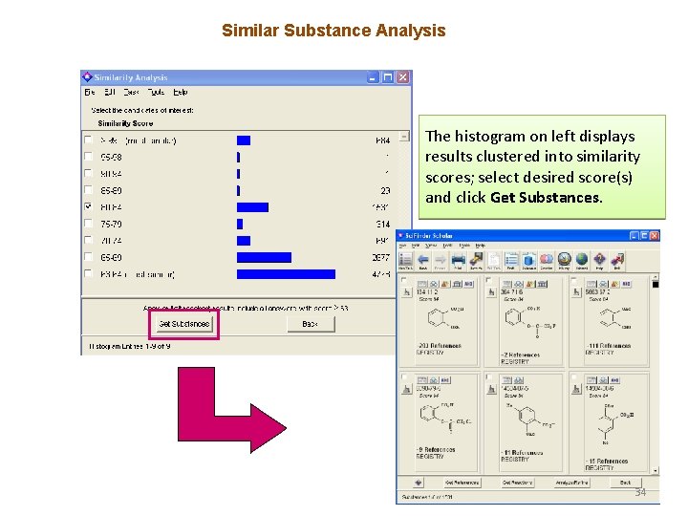Open History from the SciFinder toolbar

point(565,260)
